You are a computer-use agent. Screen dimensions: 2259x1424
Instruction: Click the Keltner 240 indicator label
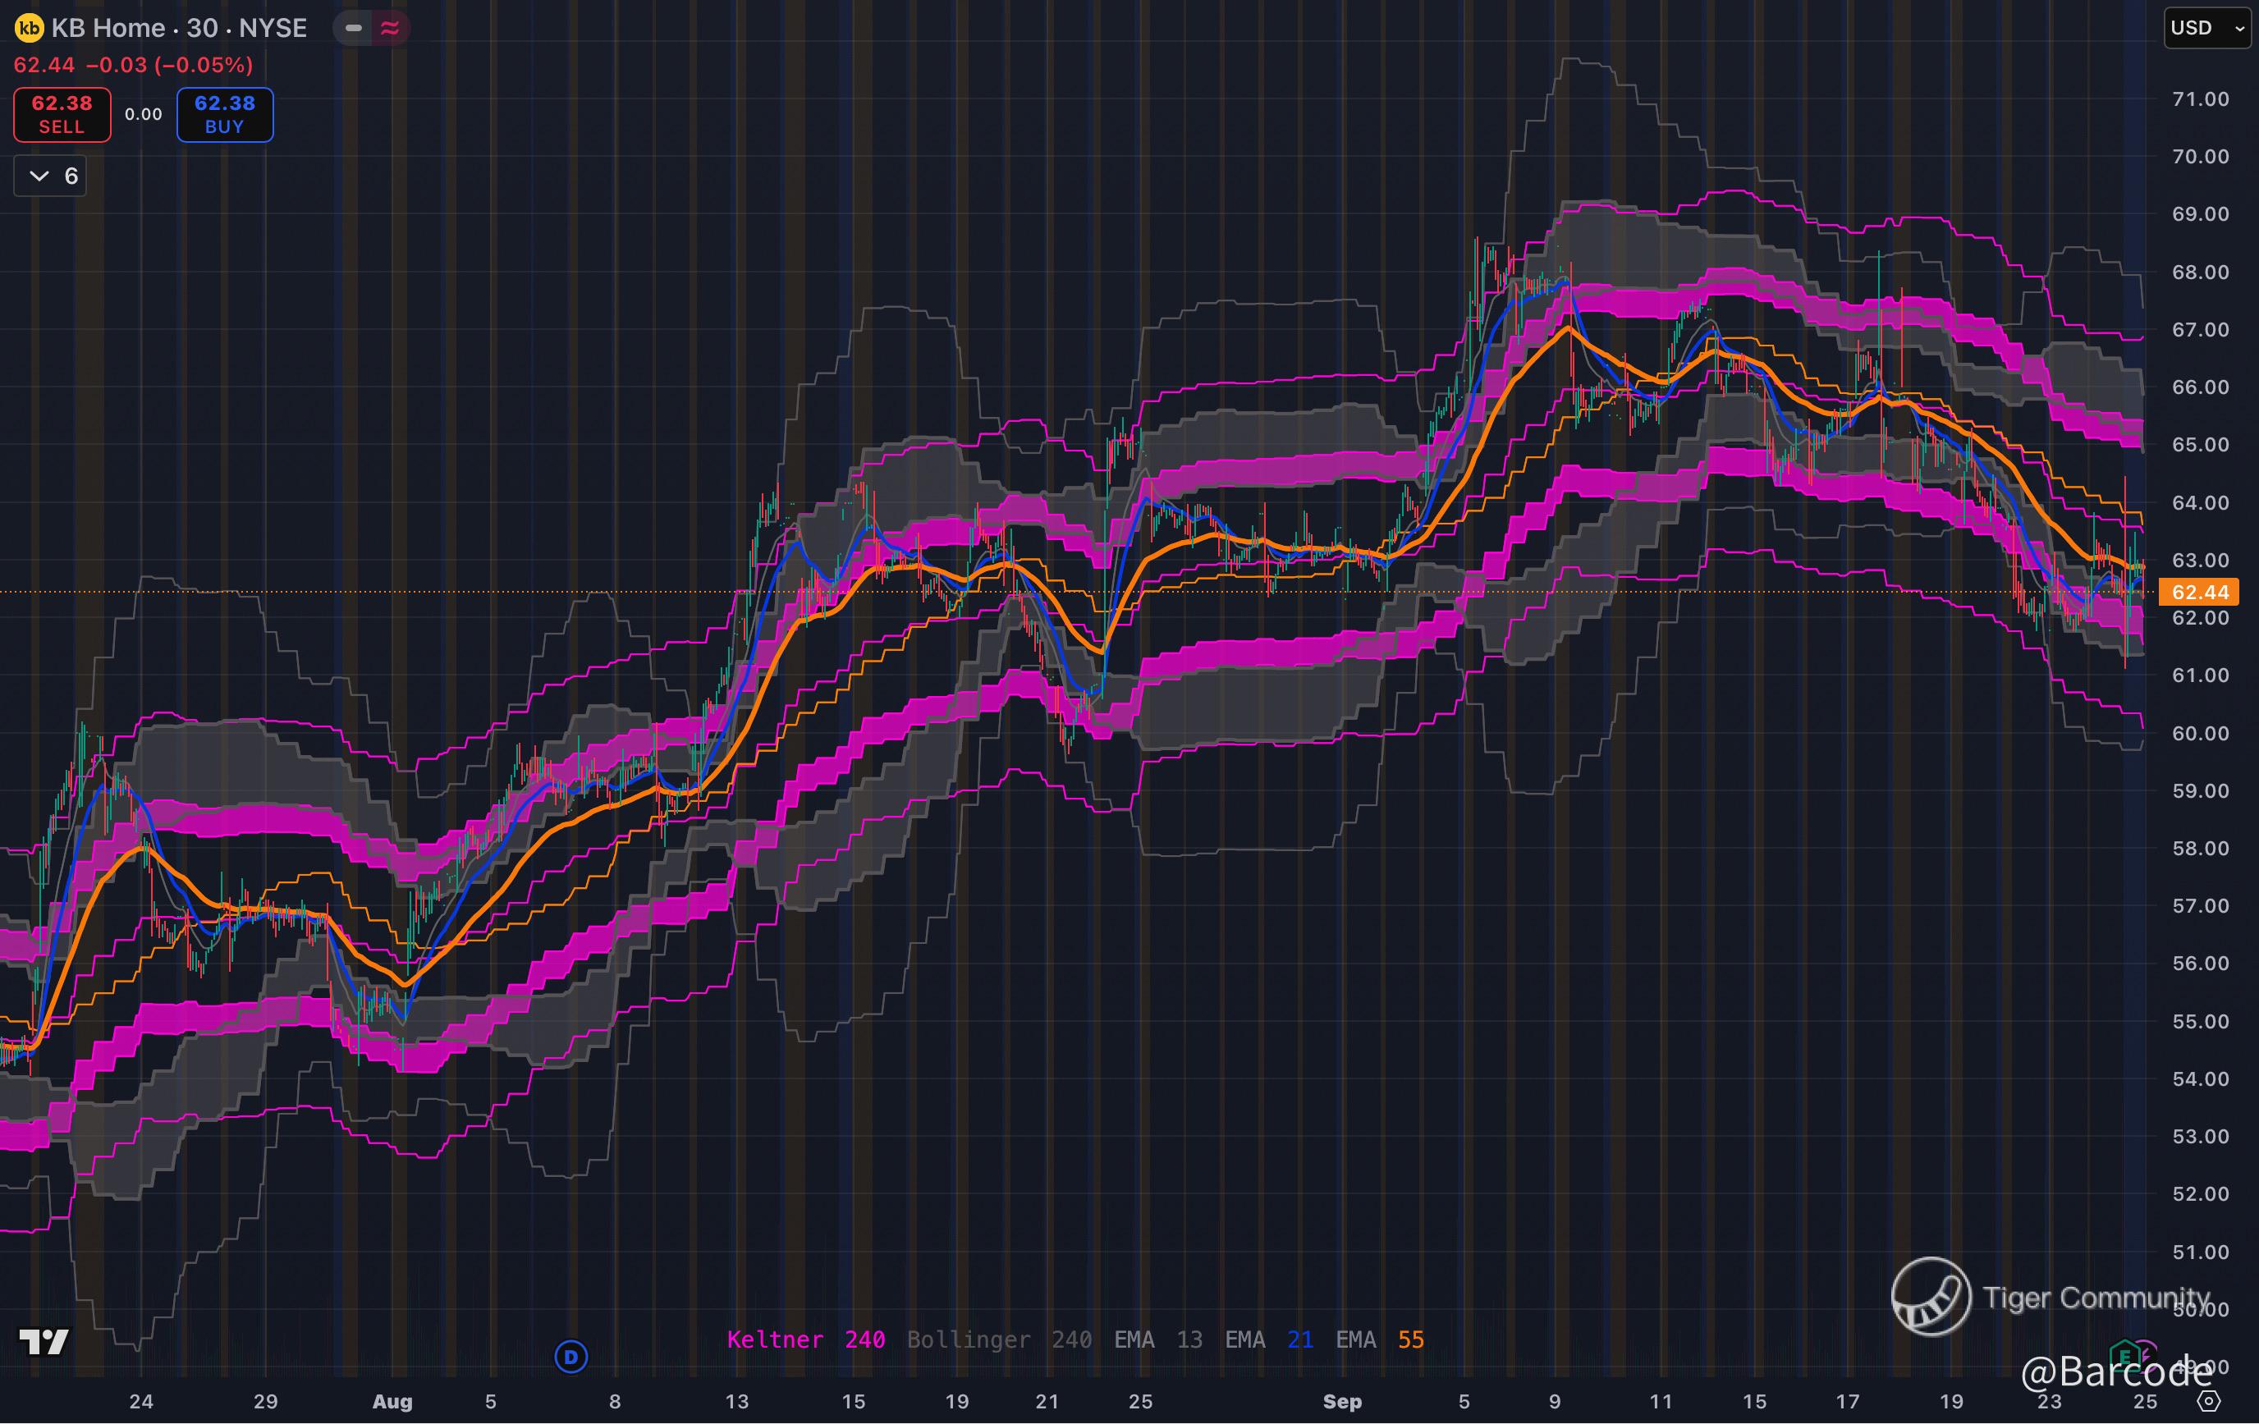806,1339
